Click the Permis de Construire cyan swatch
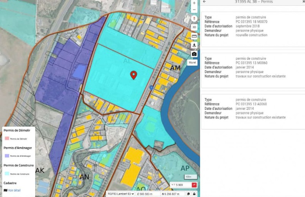 pyautogui.click(x=7, y=174)
